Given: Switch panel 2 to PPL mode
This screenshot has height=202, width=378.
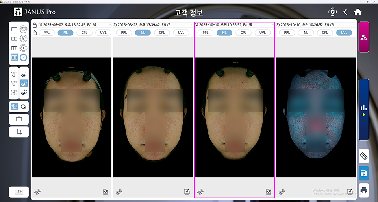Looking at the screenshot, I should click(124, 33).
